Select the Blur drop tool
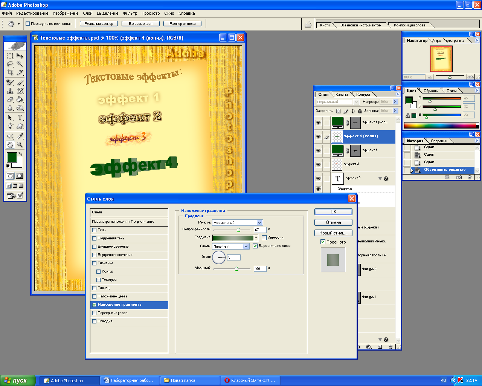Image resolution: width=482 pixels, height=386 pixels. point(10,108)
